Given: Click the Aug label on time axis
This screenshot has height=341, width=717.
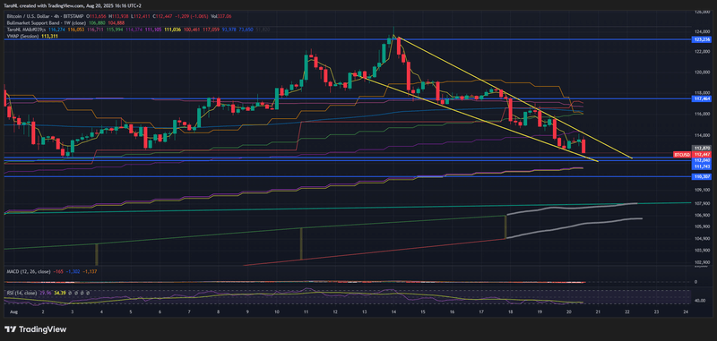Looking at the screenshot, I should (13, 311).
